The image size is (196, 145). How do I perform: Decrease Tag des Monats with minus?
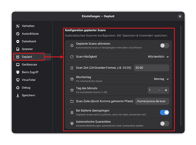(x=159, y=90)
